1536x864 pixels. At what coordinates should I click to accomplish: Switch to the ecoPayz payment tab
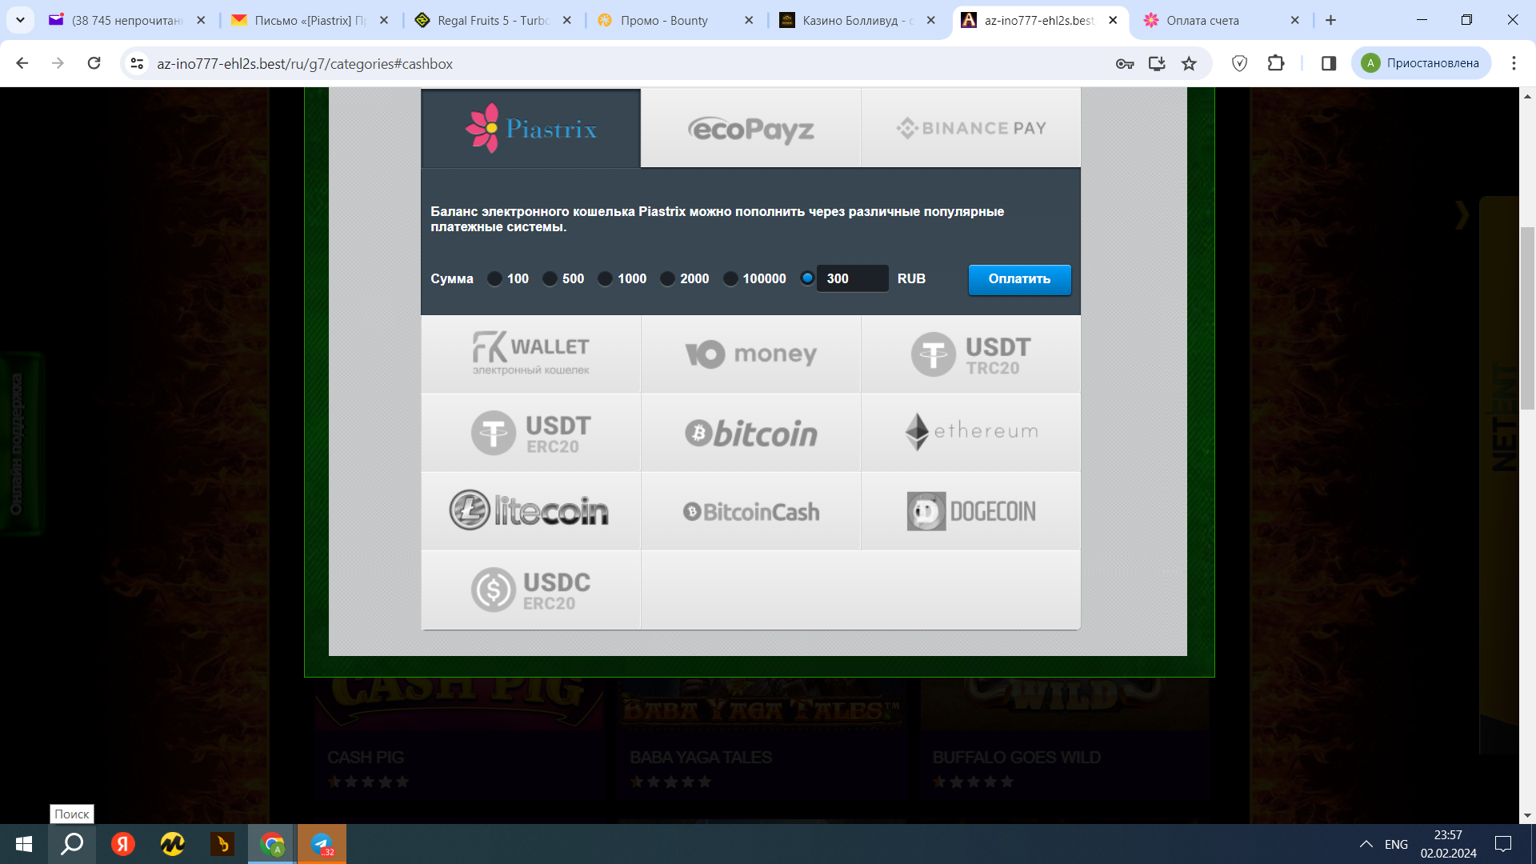click(x=750, y=129)
